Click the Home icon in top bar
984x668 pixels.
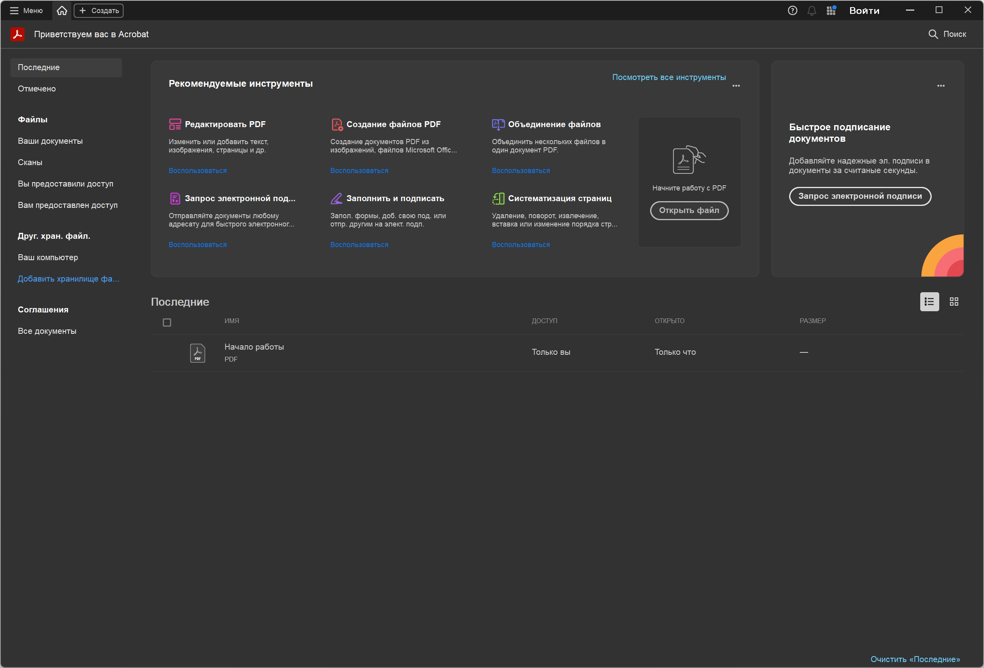[62, 11]
